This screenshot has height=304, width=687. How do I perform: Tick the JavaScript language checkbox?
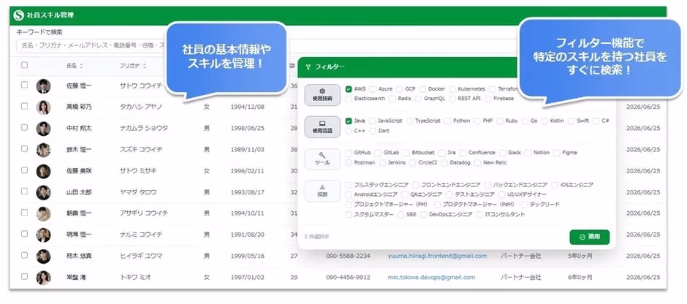(x=373, y=121)
